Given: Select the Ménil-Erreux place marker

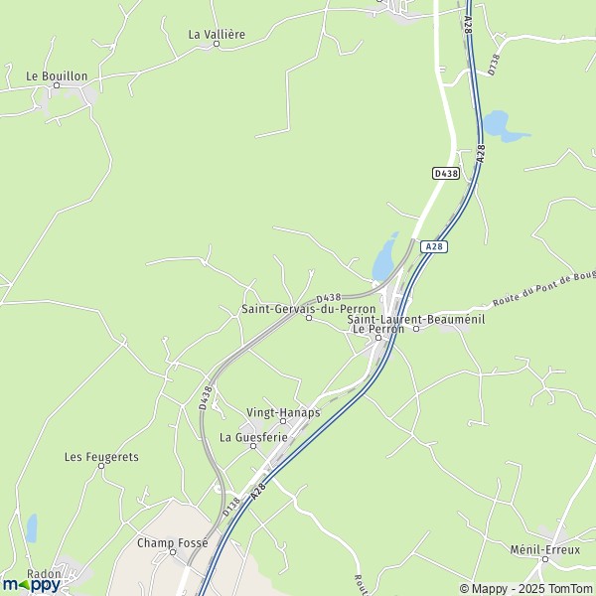Looking at the screenshot, I should (x=545, y=559).
